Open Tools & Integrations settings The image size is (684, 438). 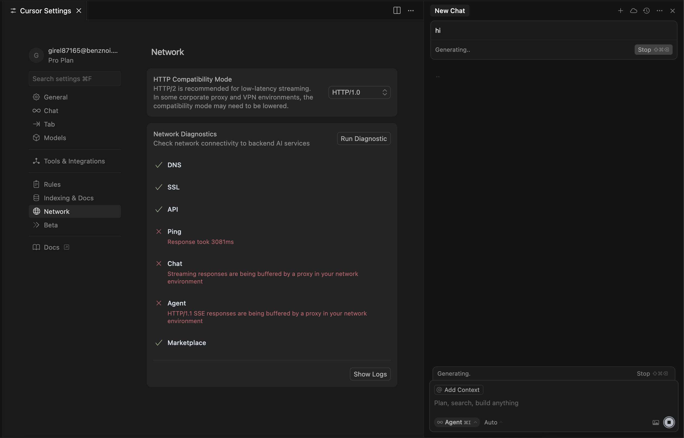coord(75,161)
